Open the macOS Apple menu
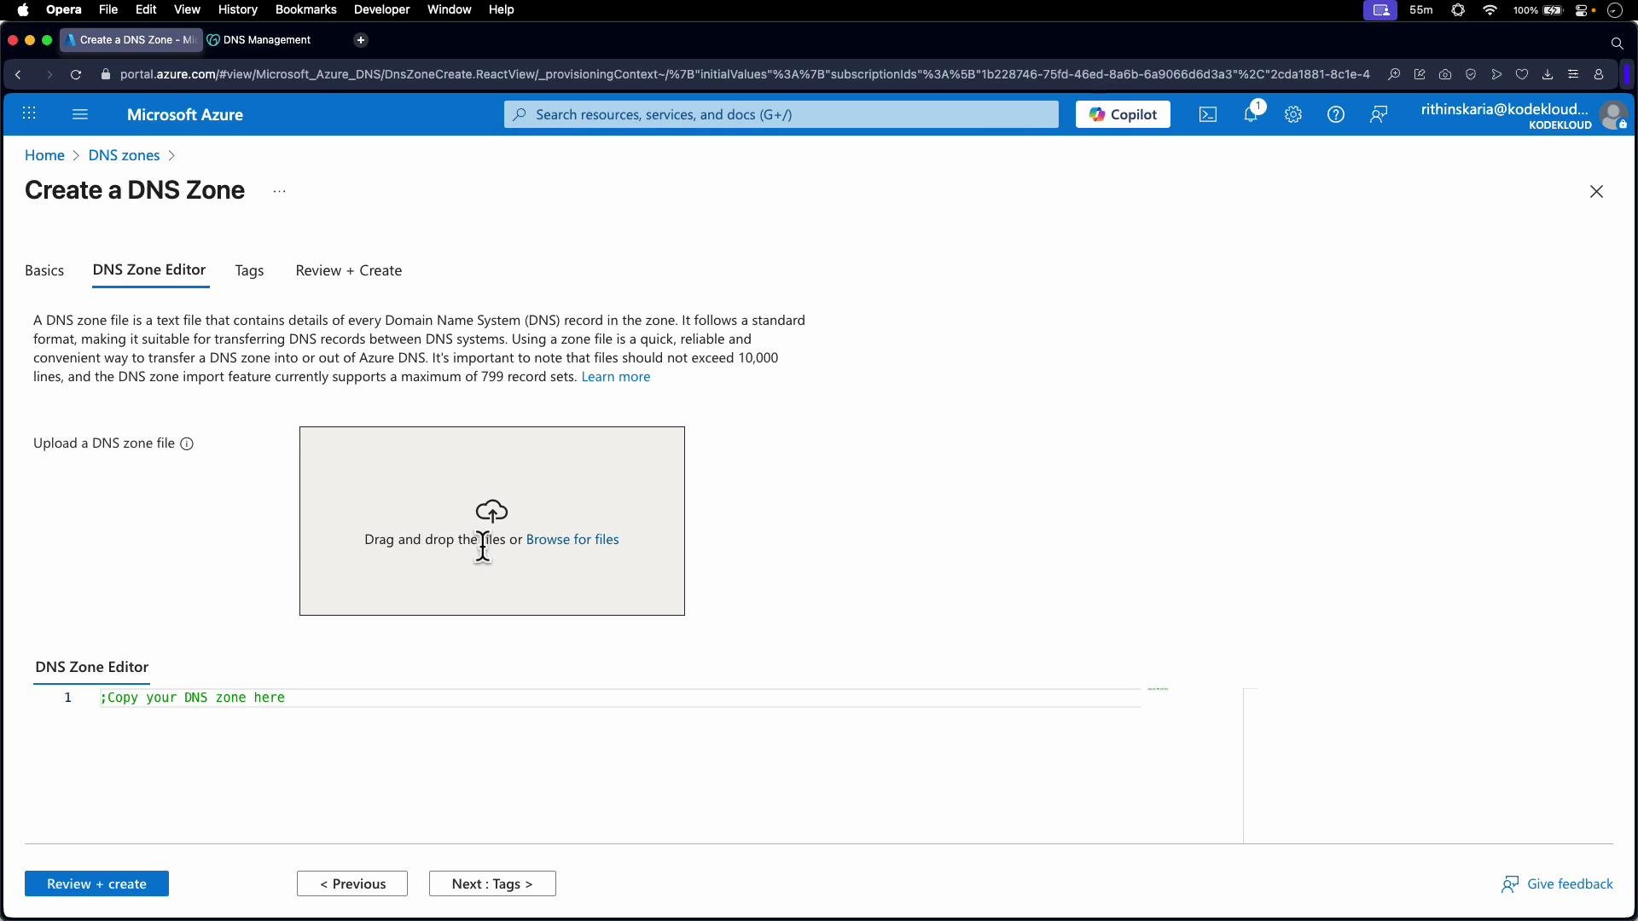The height and width of the screenshot is (921, 1638). (x=23, y=10)
